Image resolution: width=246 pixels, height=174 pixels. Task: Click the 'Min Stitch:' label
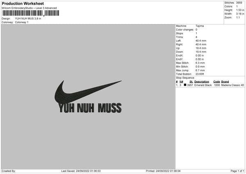click(x=182, y=66)
